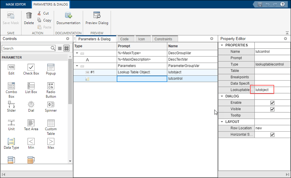The image size is (291, 178).
Task: Toggle the Horizontal Stretch checkbox
Action: click(x=272, y=135)
